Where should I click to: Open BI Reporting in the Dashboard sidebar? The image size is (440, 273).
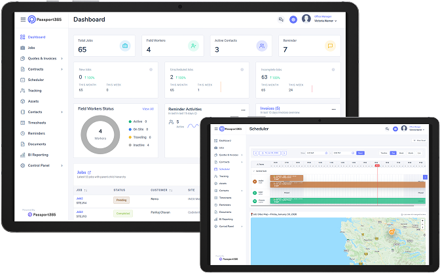37,155
